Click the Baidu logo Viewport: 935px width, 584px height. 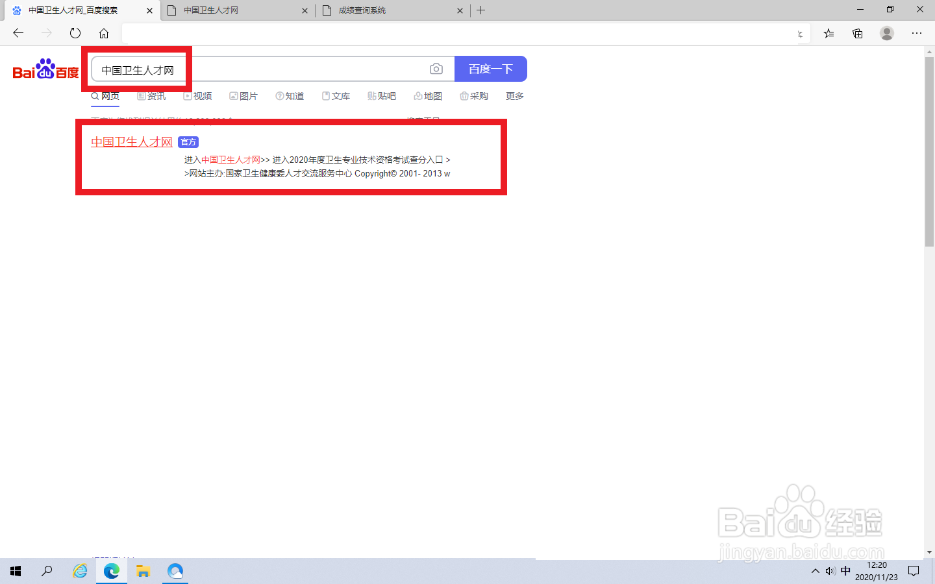(x=45, y=69)
